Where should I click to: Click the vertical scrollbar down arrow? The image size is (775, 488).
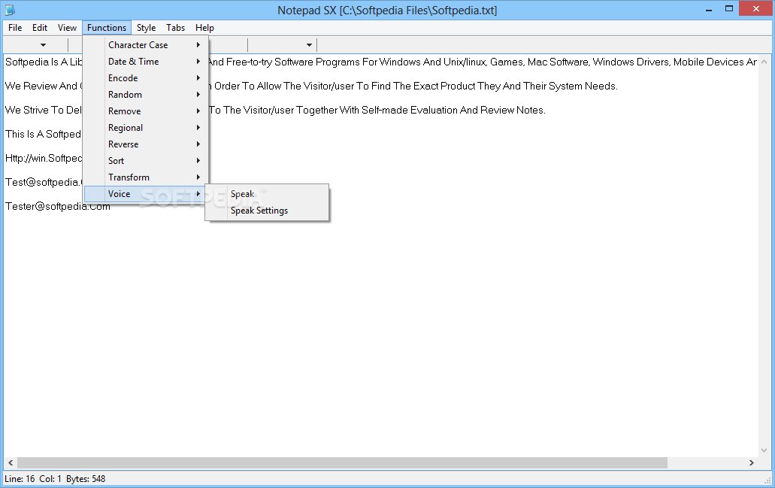coord(764,450)
